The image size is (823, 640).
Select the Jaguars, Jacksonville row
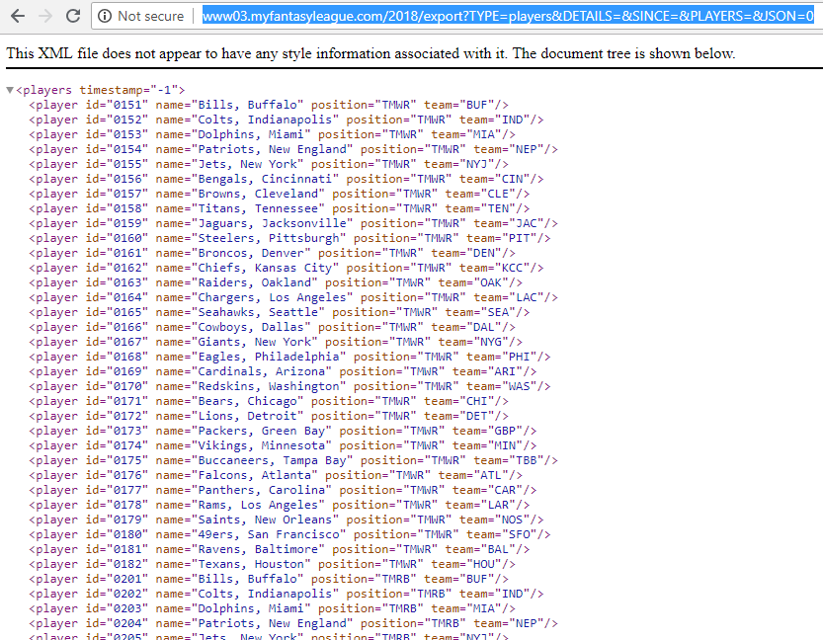(292, 223)
